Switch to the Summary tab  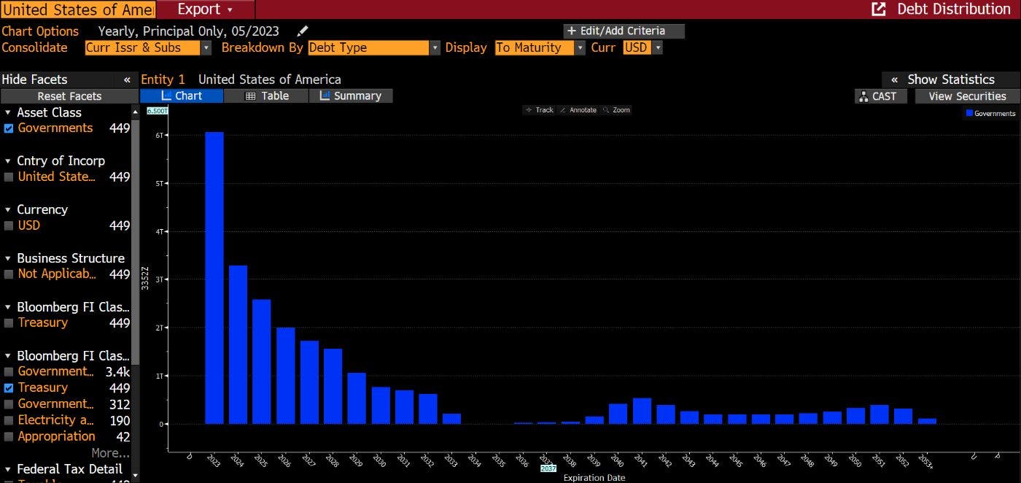[x=351, y=96]
